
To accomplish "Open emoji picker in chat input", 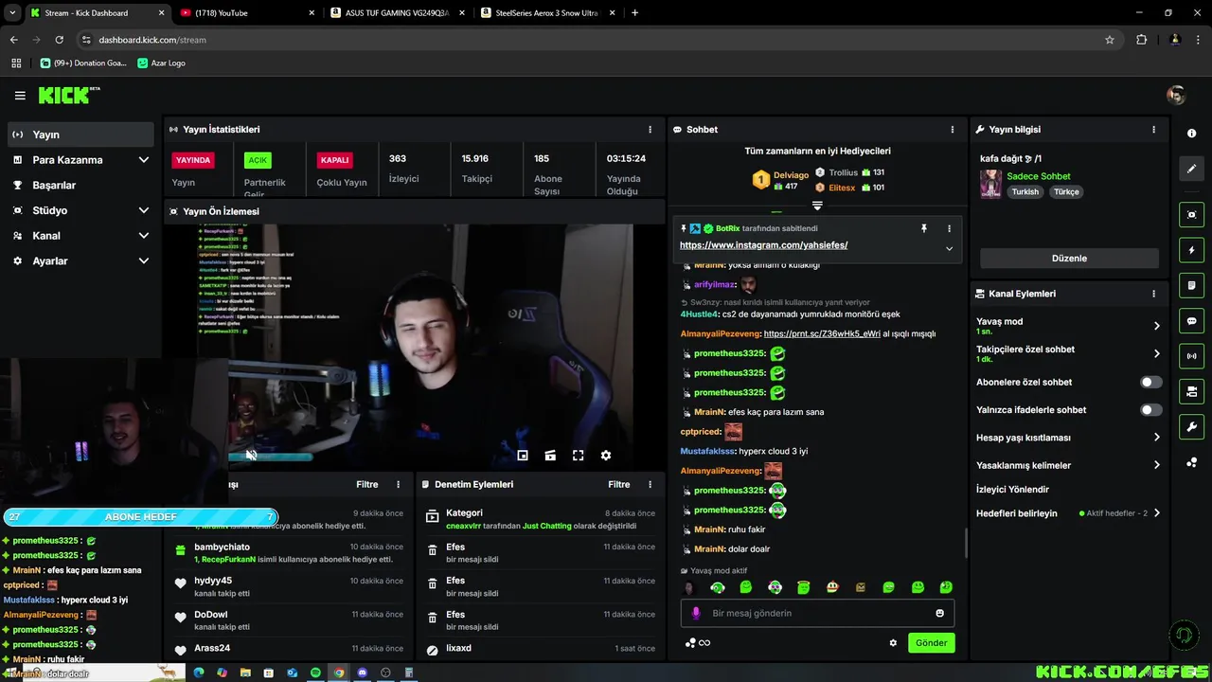I will (x=939, y=613).
